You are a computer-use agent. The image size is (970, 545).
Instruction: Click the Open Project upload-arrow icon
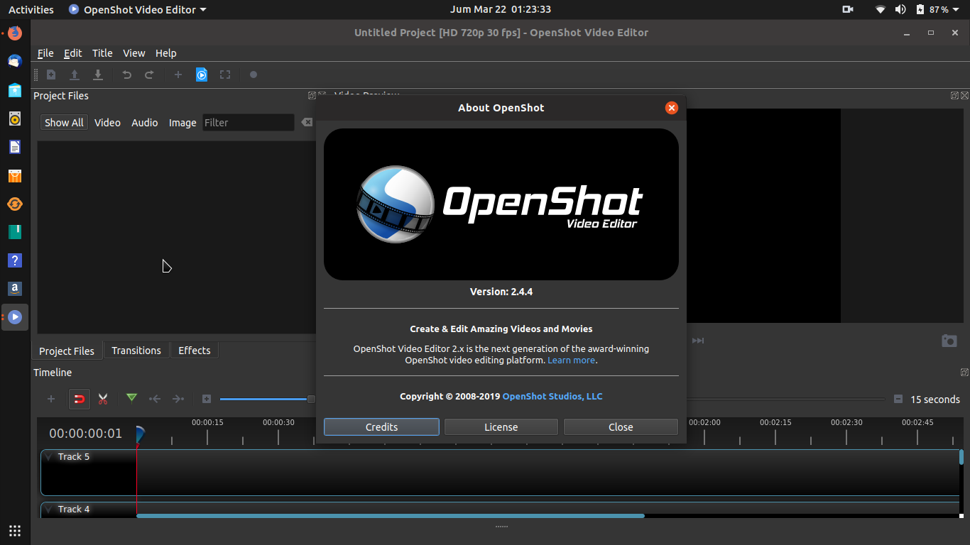click(x=75, y=75)
